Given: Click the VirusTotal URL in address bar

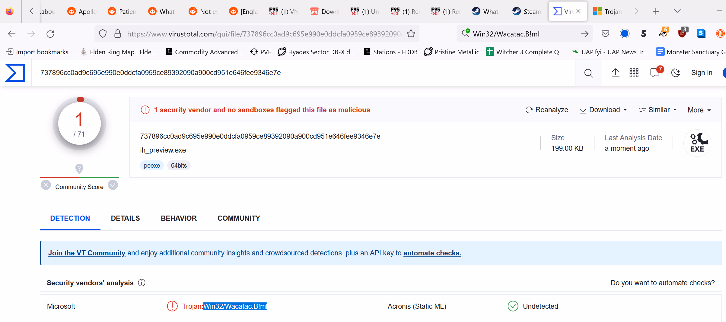Looking at the screenshot, I should point(265,34).
